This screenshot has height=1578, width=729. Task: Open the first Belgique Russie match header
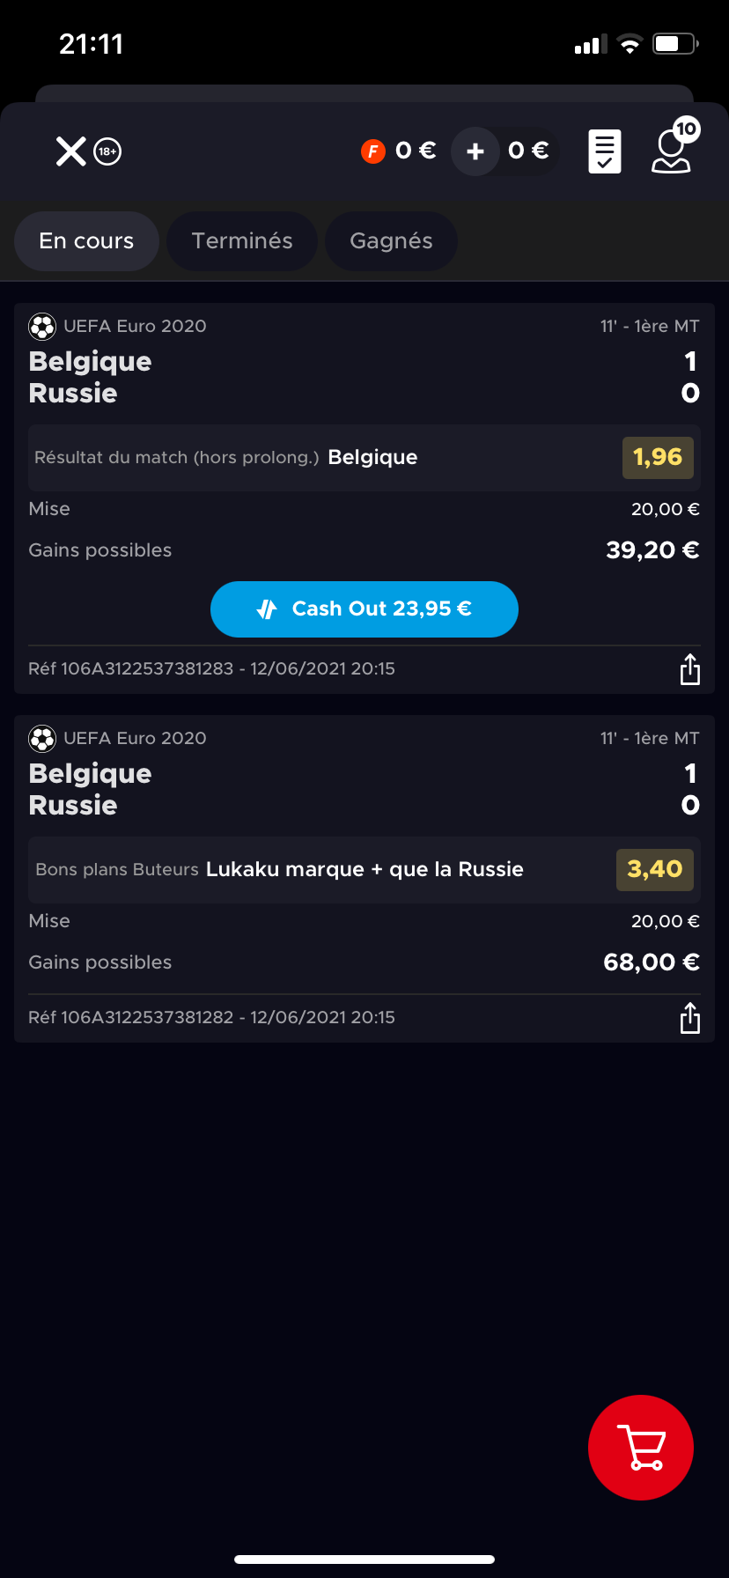(364, 378)
